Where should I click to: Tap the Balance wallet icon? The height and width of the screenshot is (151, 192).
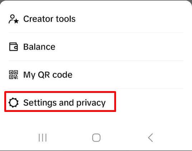pyautogui.click(x=14, y=47)
